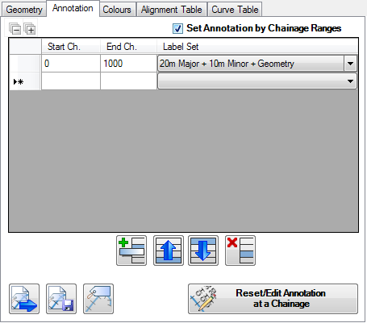Click the Start Ch. cell containing 0
The width and height of the screenshot is (367, 323).
[x=71, y=64]
